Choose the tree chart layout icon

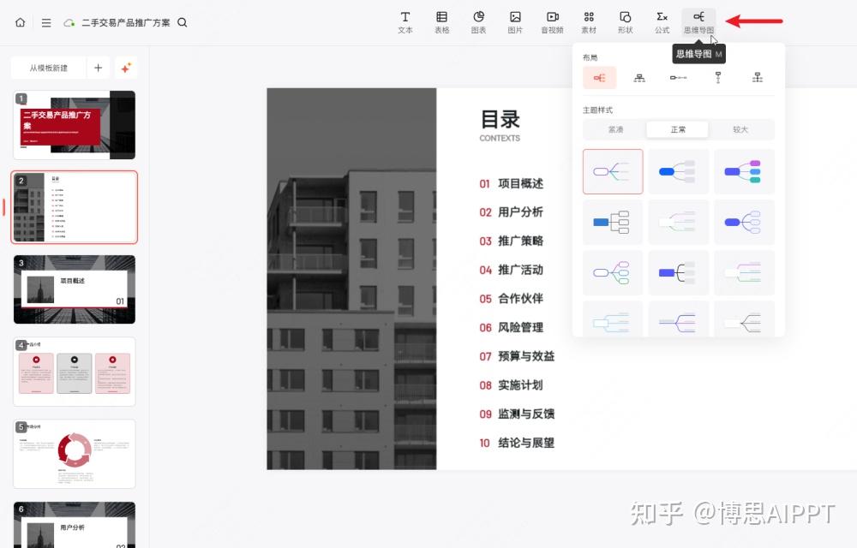[x=757, y=78]
